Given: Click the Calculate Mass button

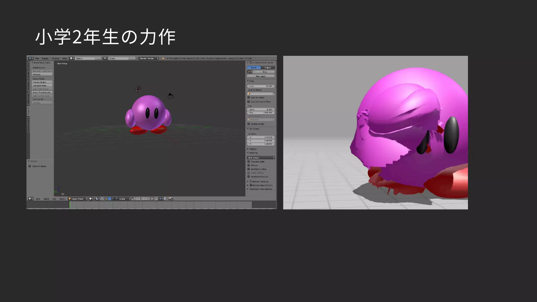Looking at the screenshot, I should click(42, 85).
